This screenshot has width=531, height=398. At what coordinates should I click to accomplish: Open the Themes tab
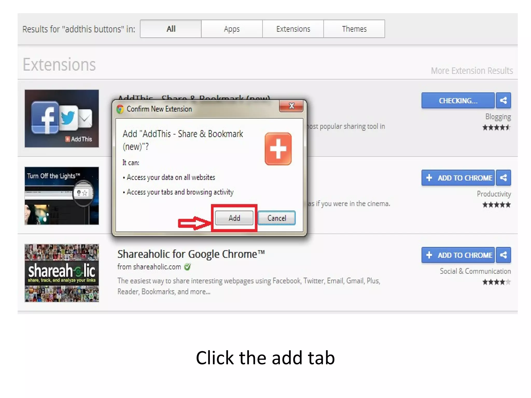coord(354,29)
